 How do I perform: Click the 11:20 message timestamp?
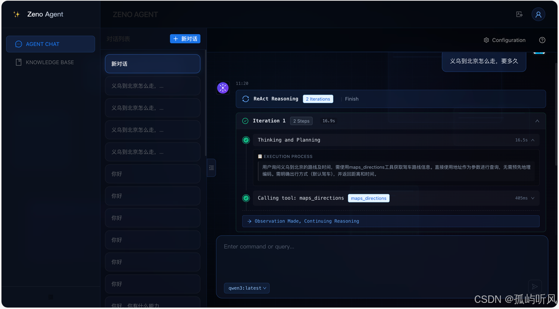(x=242, y=83)
